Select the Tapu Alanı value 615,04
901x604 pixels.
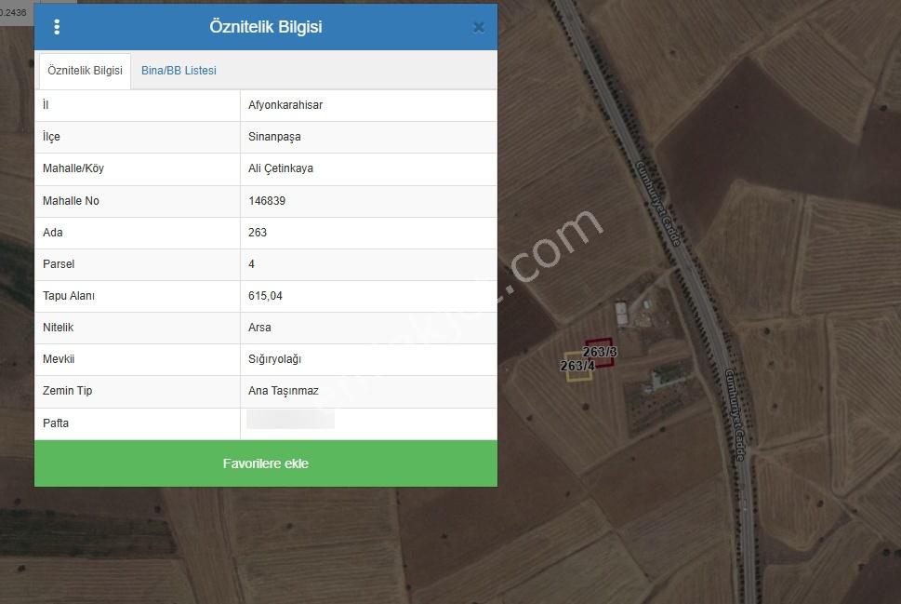[266, 296]
